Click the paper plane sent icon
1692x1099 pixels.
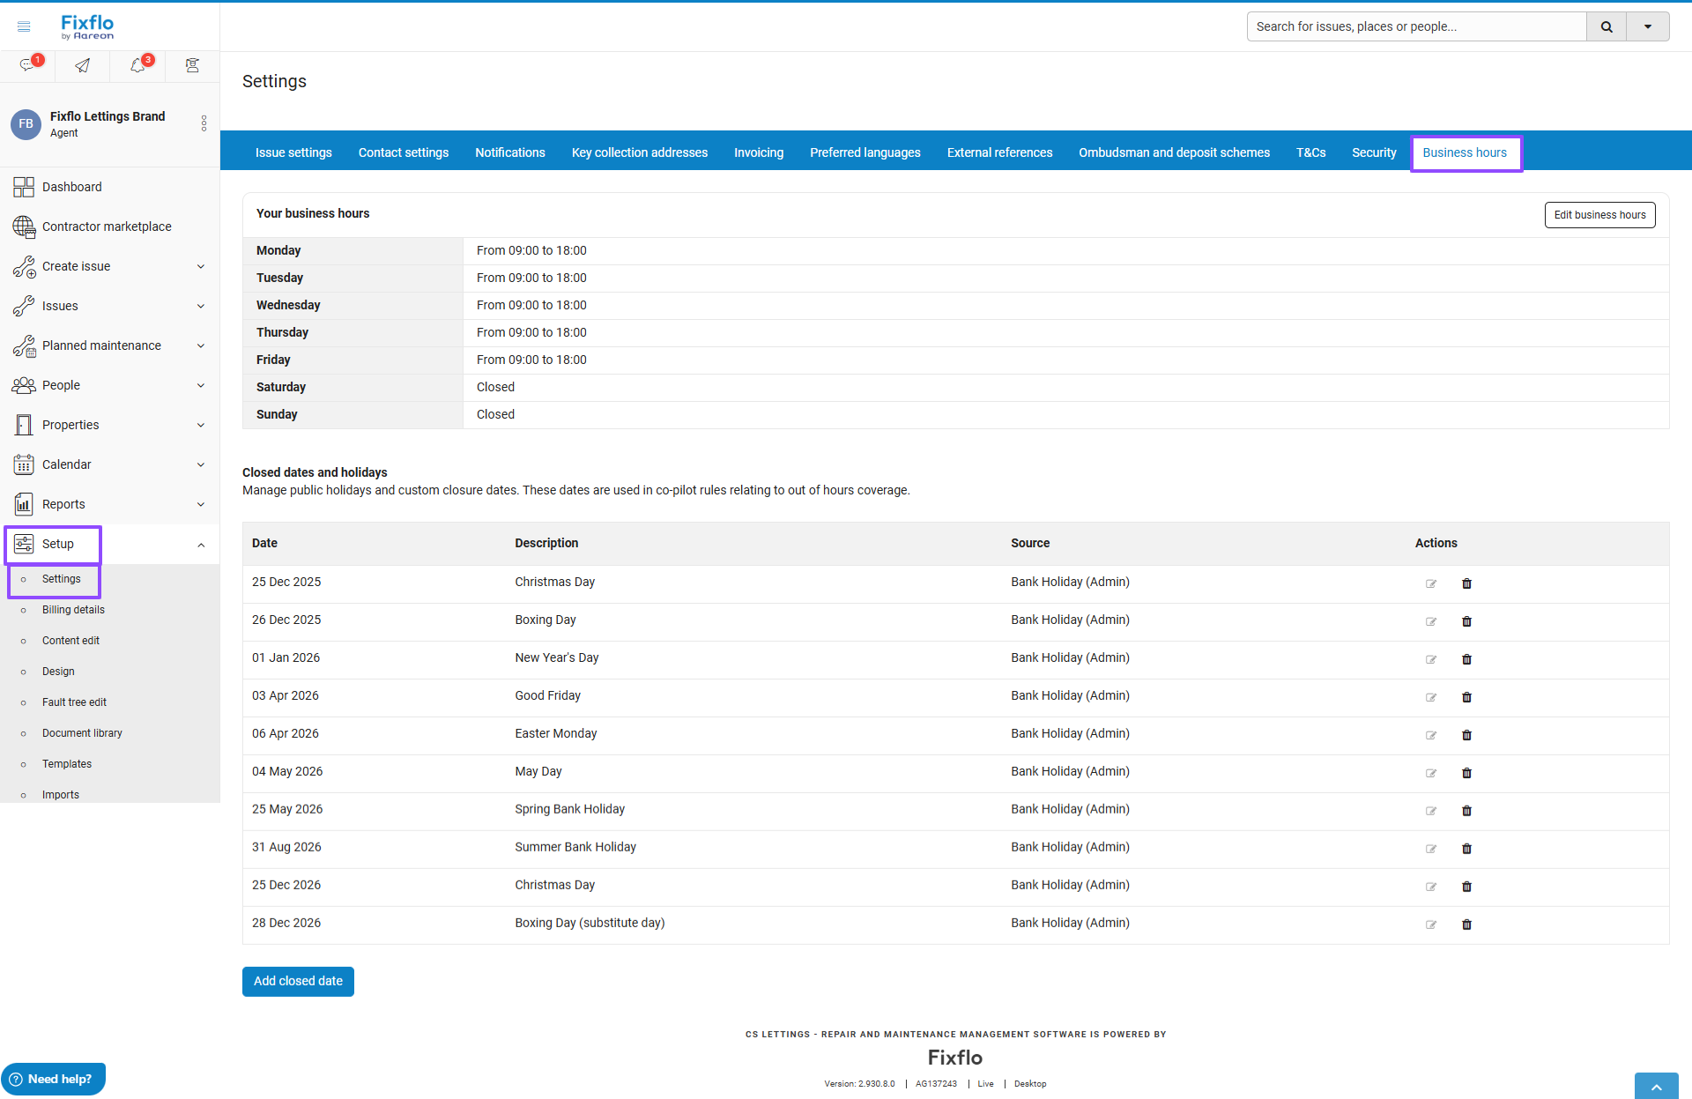82,65
